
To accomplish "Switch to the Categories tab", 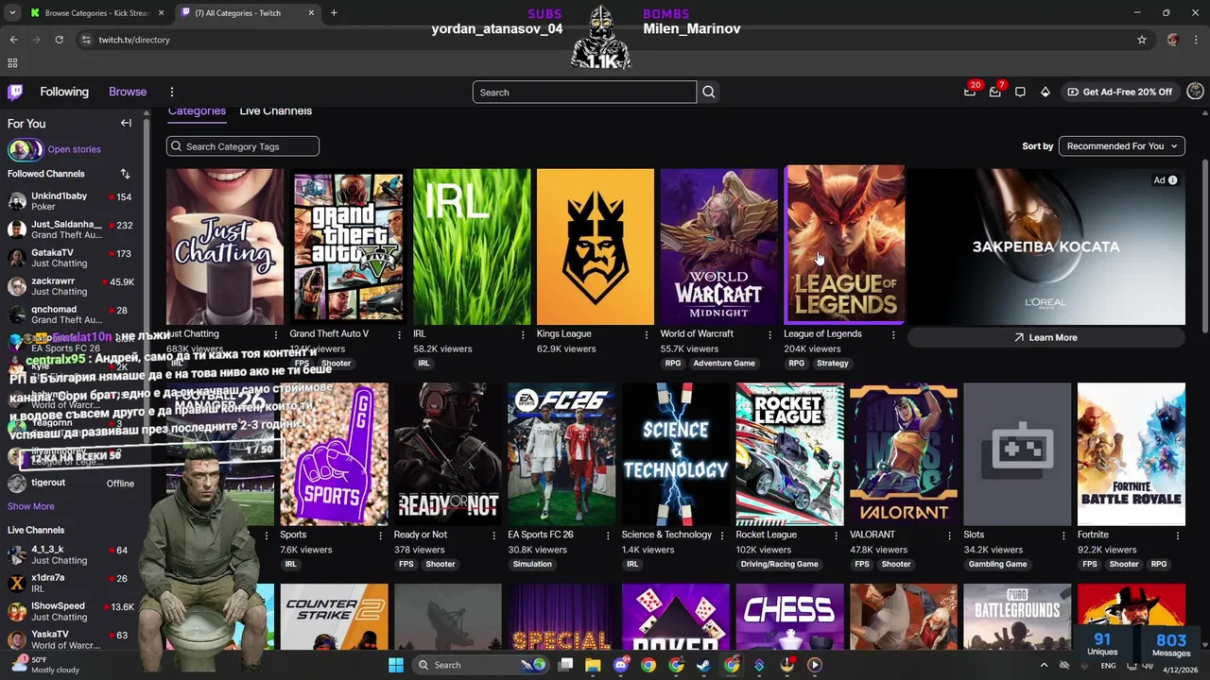I will tap(197, 111).
